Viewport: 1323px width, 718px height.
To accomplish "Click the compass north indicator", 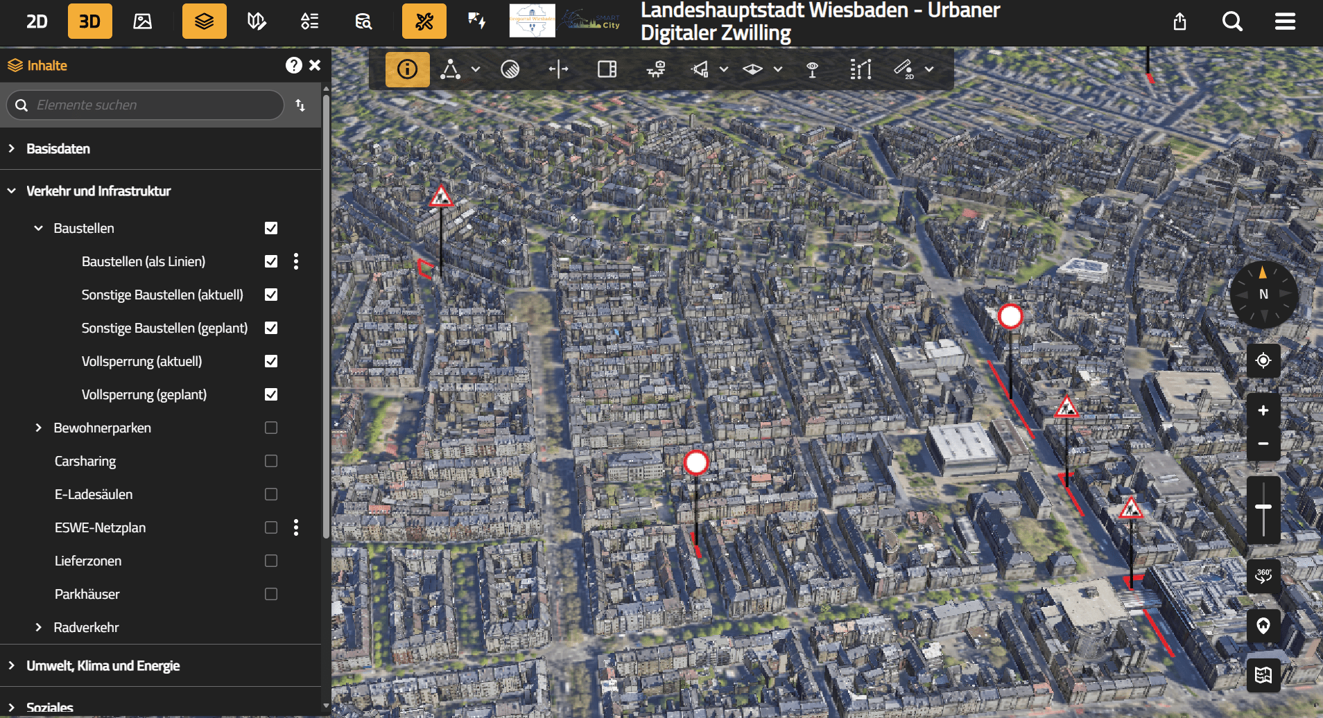I will tap(1263, 294).
